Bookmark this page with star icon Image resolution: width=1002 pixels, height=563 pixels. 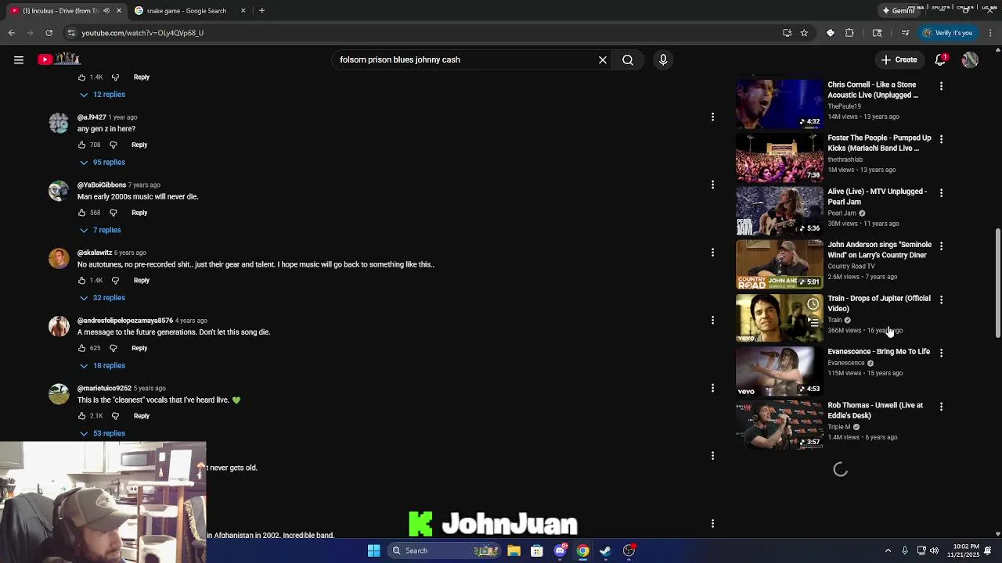pos(804,33)
